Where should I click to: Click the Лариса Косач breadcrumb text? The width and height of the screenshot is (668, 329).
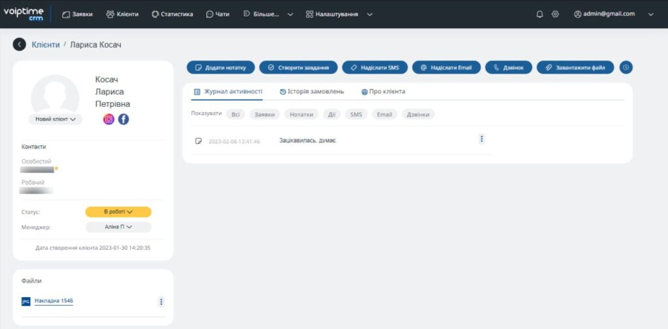(x=95, y=44)
